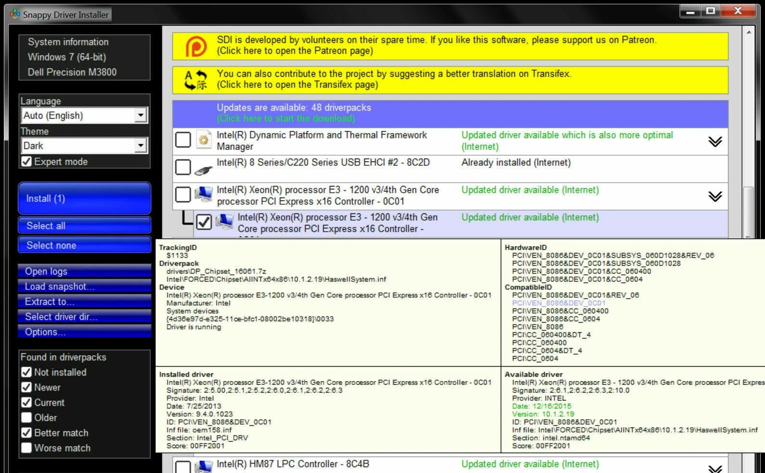Click the Snappy Driver Installer title icon
Image resolution: width=765 pixels, height=473 pixels.
pyautogui.click(x=14, y=14)
